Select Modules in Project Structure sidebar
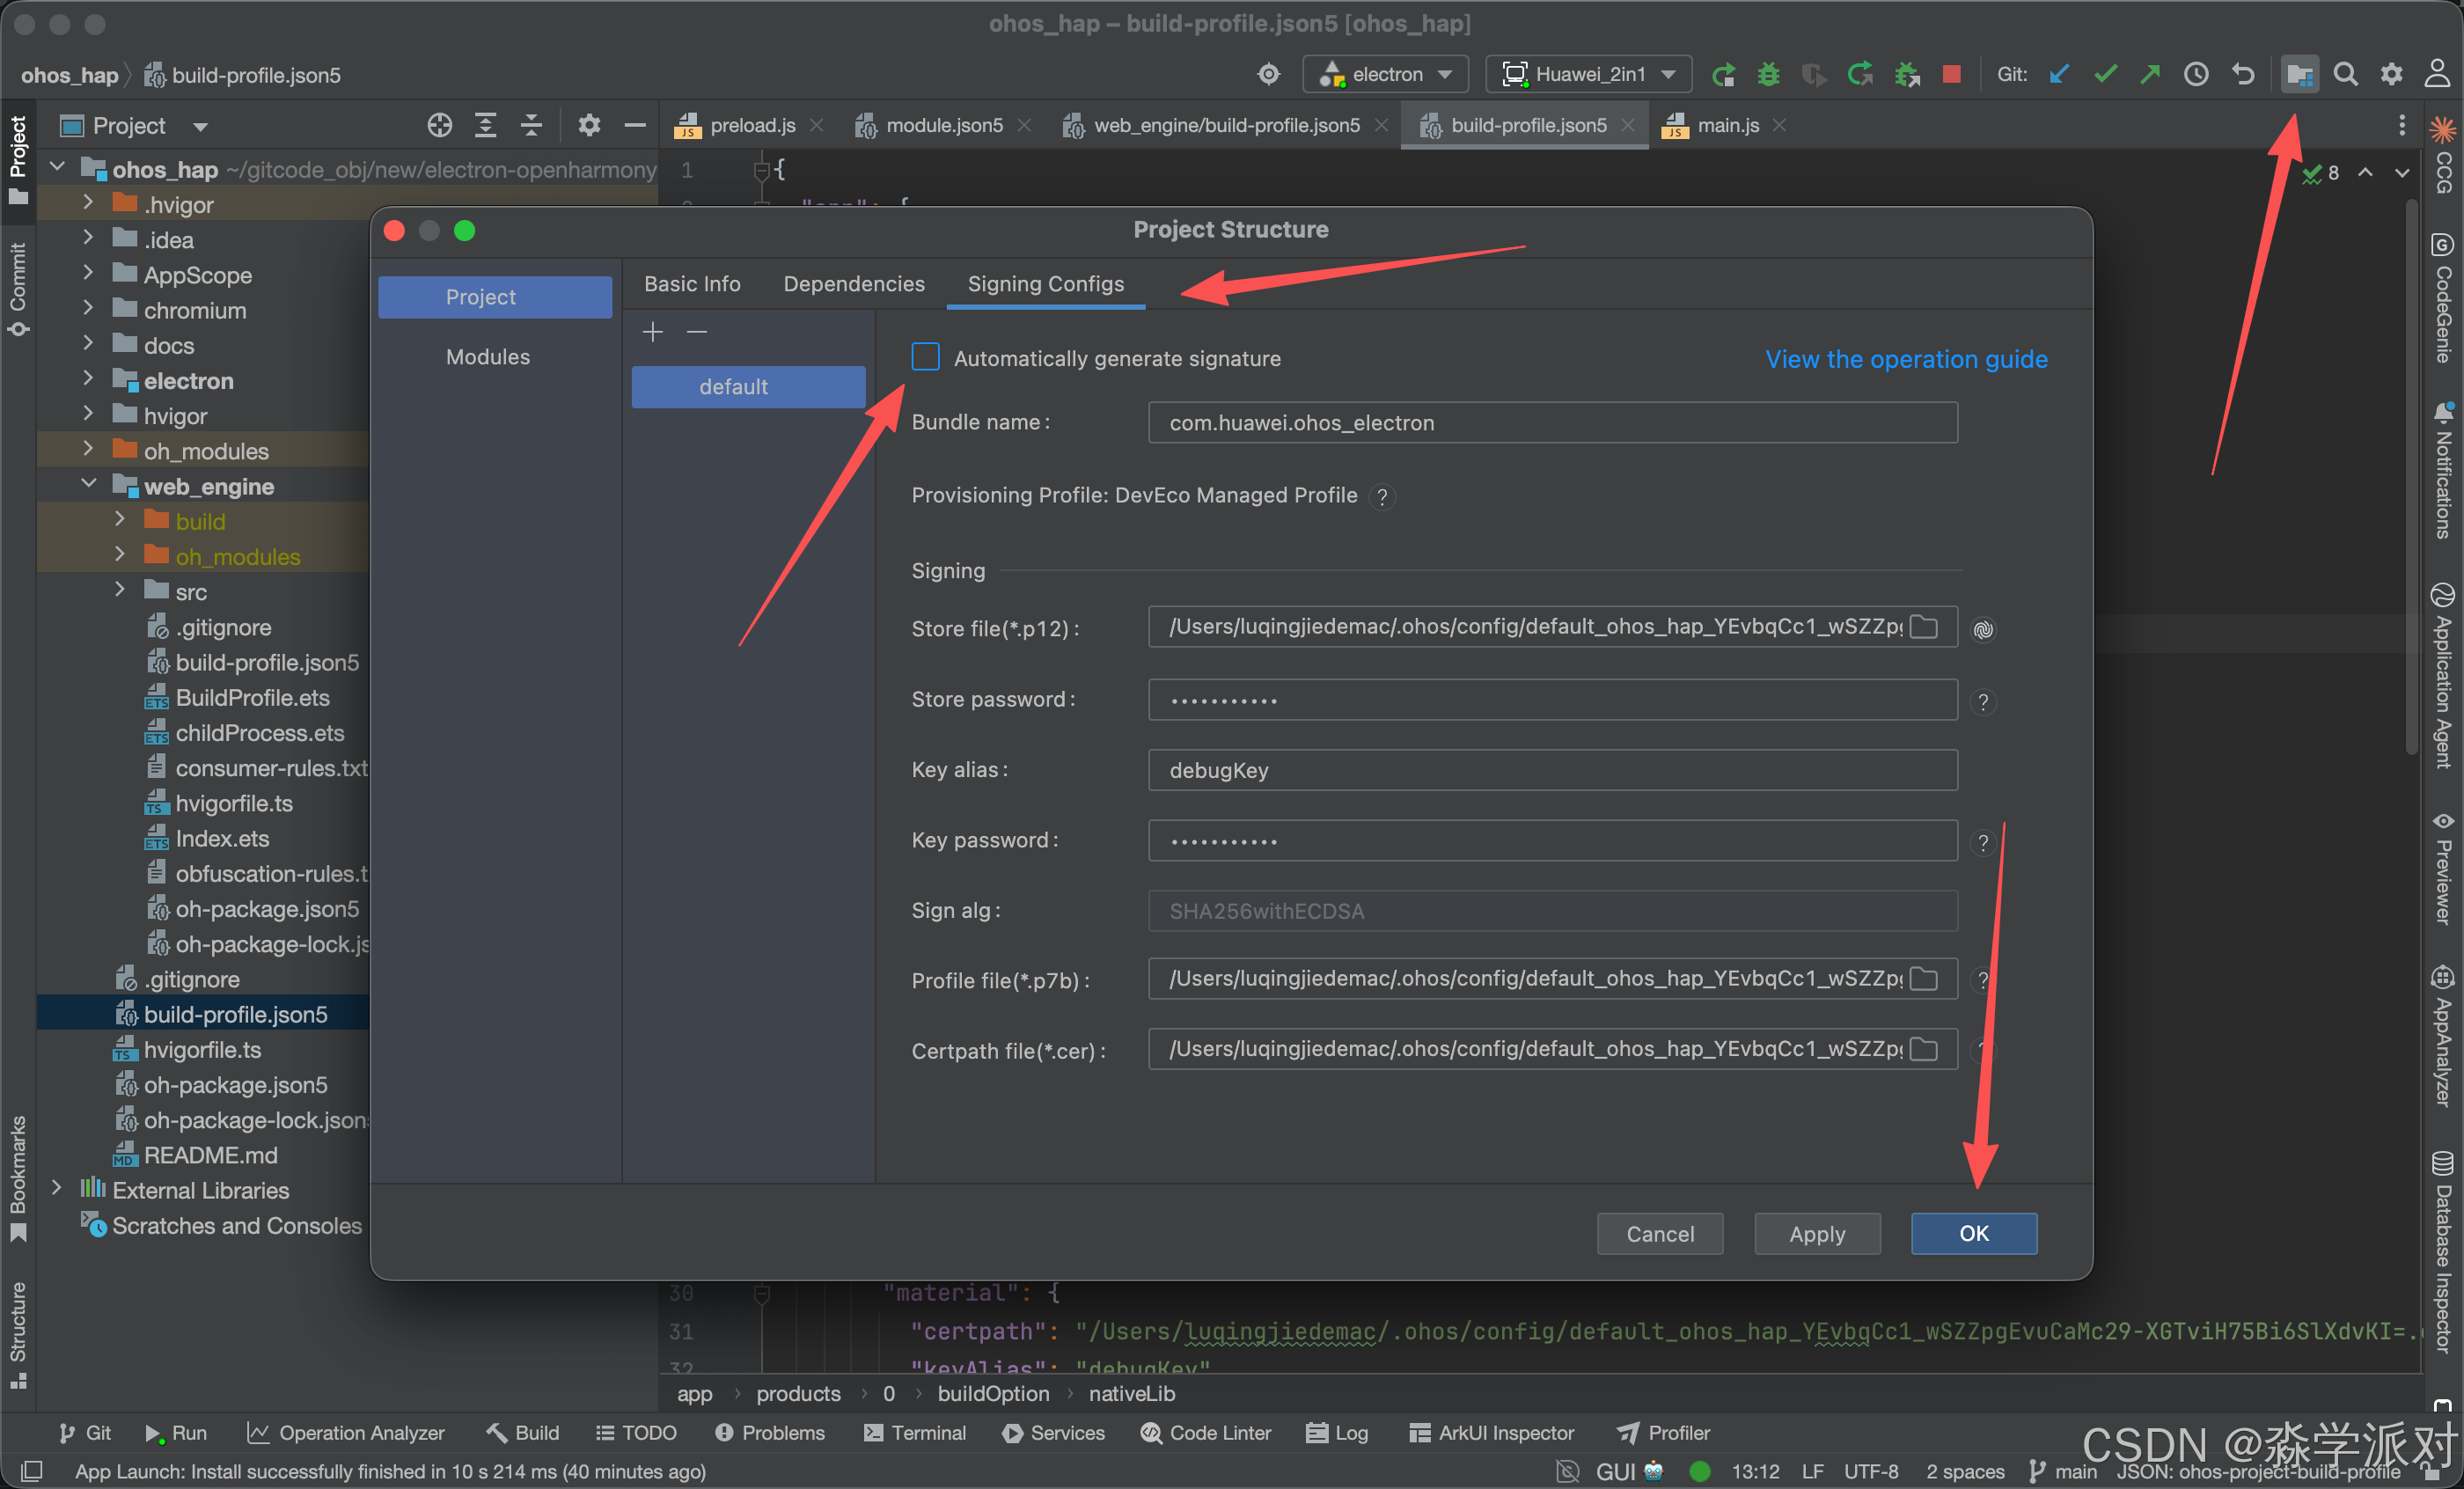Viewport: 2464px width, 1489px height. 488,357
